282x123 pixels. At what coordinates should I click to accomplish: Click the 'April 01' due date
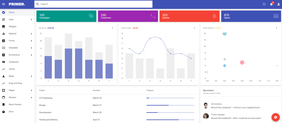[x=96, y=119]
